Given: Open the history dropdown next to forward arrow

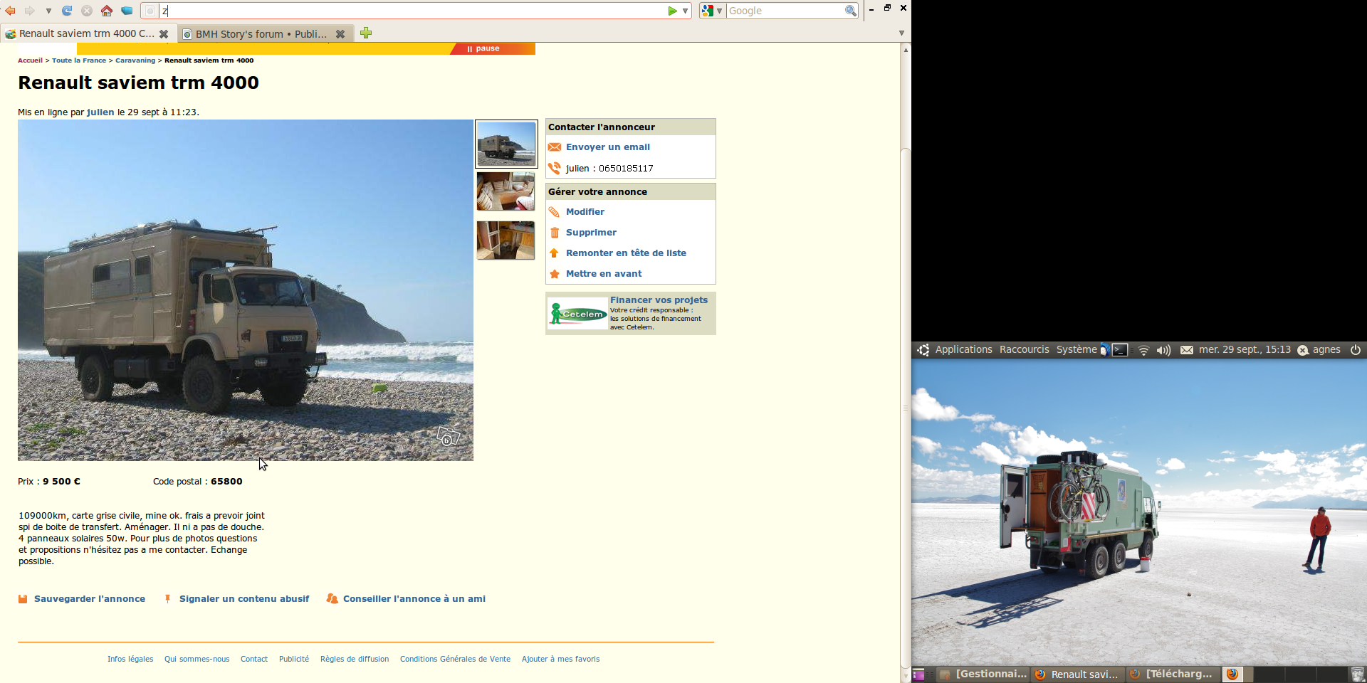Looking at the screenshot, I should (48, 11).
